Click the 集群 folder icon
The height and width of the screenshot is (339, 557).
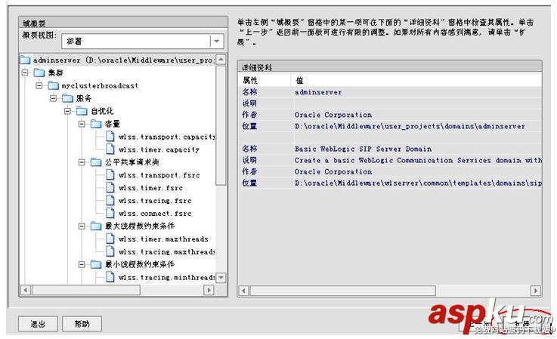39,72
